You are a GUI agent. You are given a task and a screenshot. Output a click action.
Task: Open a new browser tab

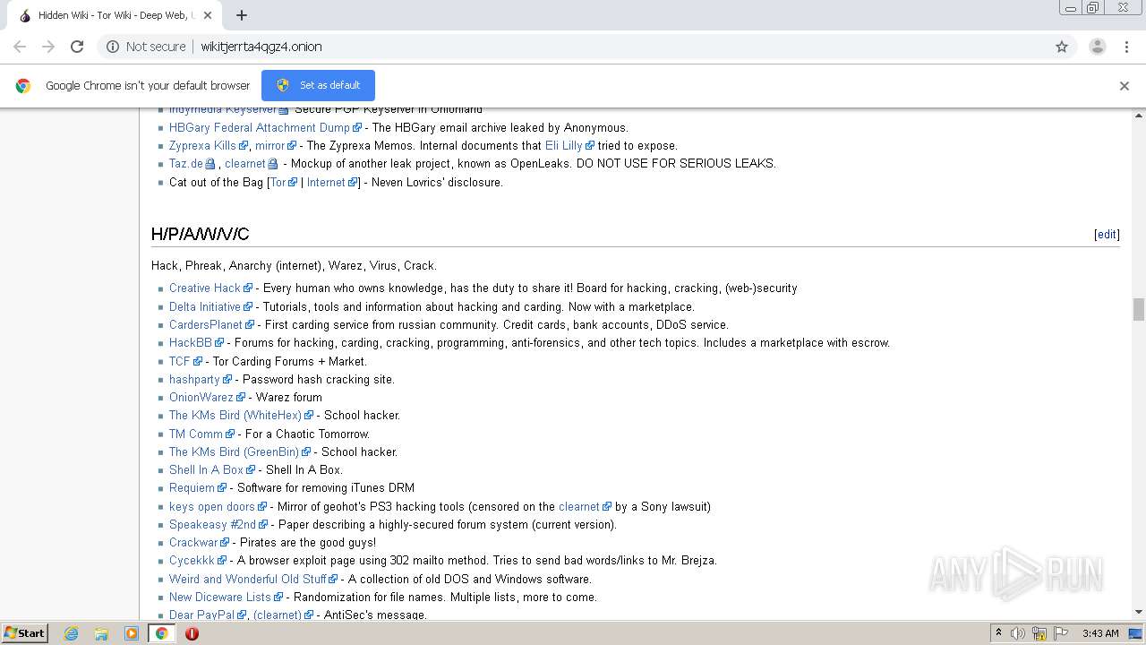[241, 15]
